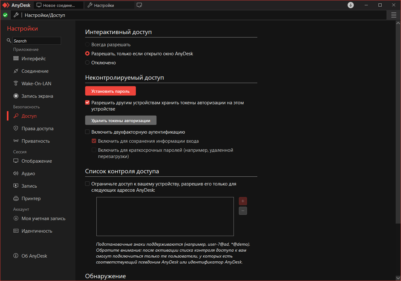Click the wrench icon beside the Настройки/Доступ path

point(16,15)
